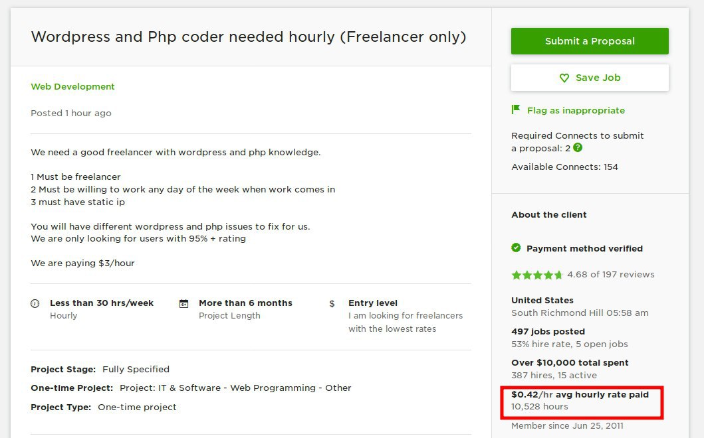Click the About the client heading

549,214
